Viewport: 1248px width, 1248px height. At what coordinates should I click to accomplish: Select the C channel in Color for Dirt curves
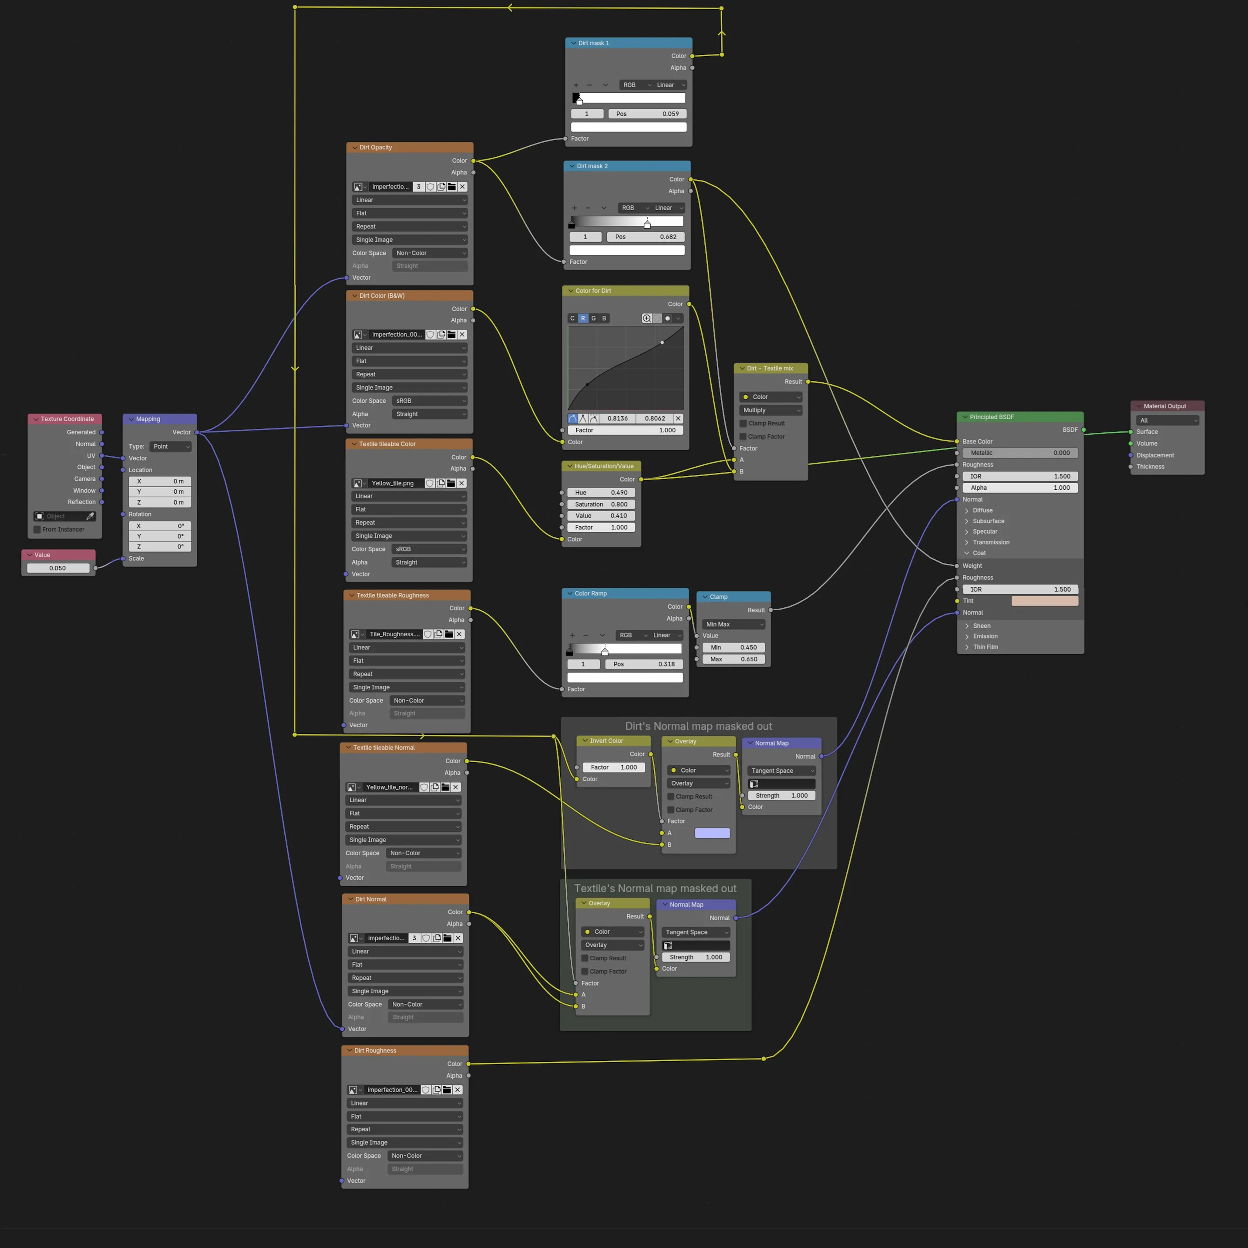coord(572,319)
